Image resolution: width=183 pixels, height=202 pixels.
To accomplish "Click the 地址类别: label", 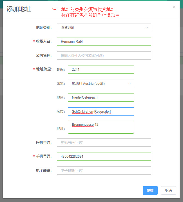I will click(x=44, y=27).
